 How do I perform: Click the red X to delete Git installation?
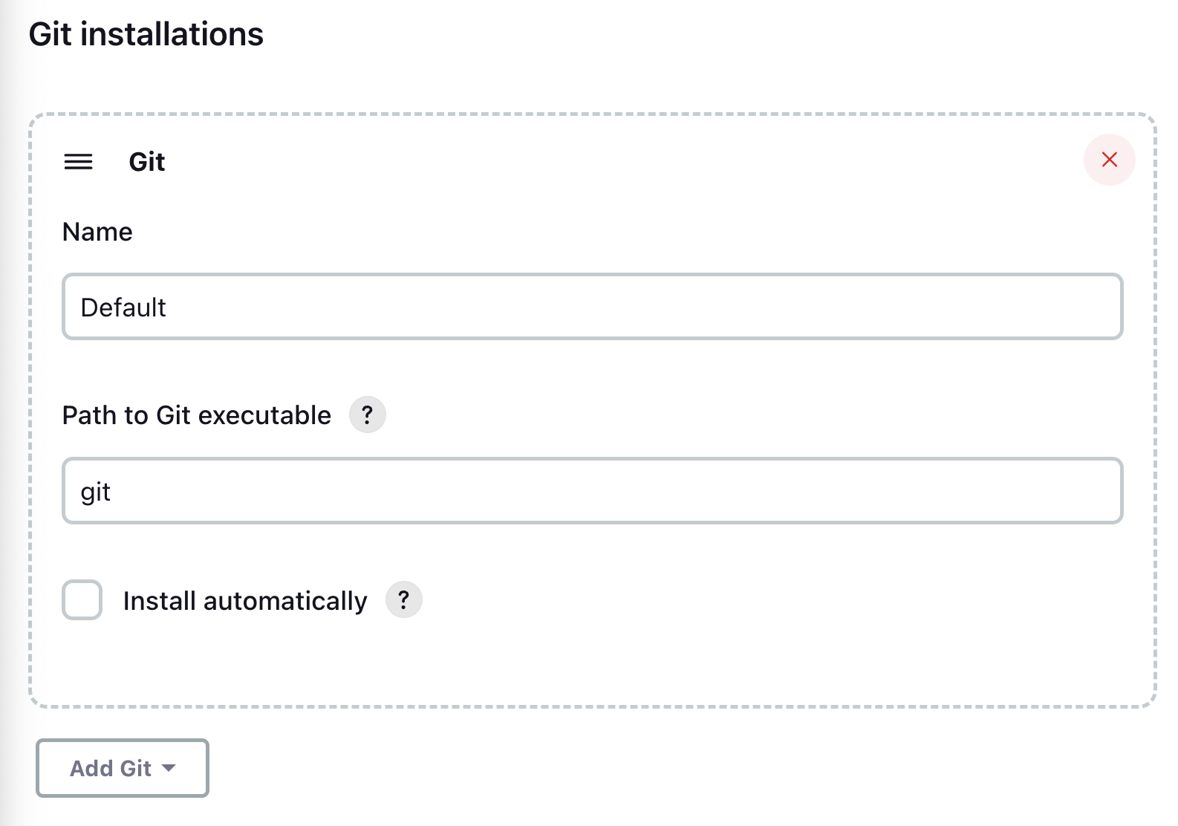click(x=1109, y=159)
